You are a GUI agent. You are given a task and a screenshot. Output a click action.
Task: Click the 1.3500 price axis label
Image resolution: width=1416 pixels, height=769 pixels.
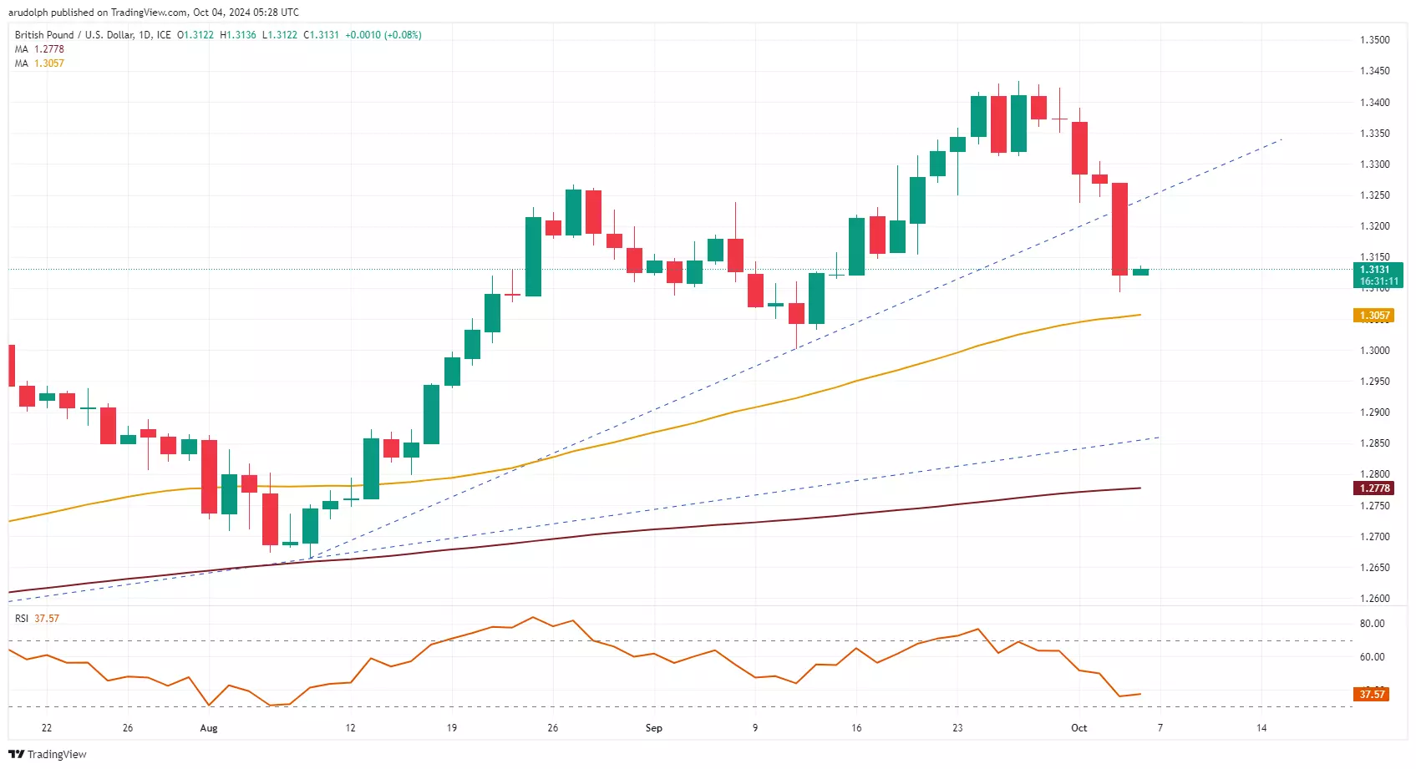1375,40
